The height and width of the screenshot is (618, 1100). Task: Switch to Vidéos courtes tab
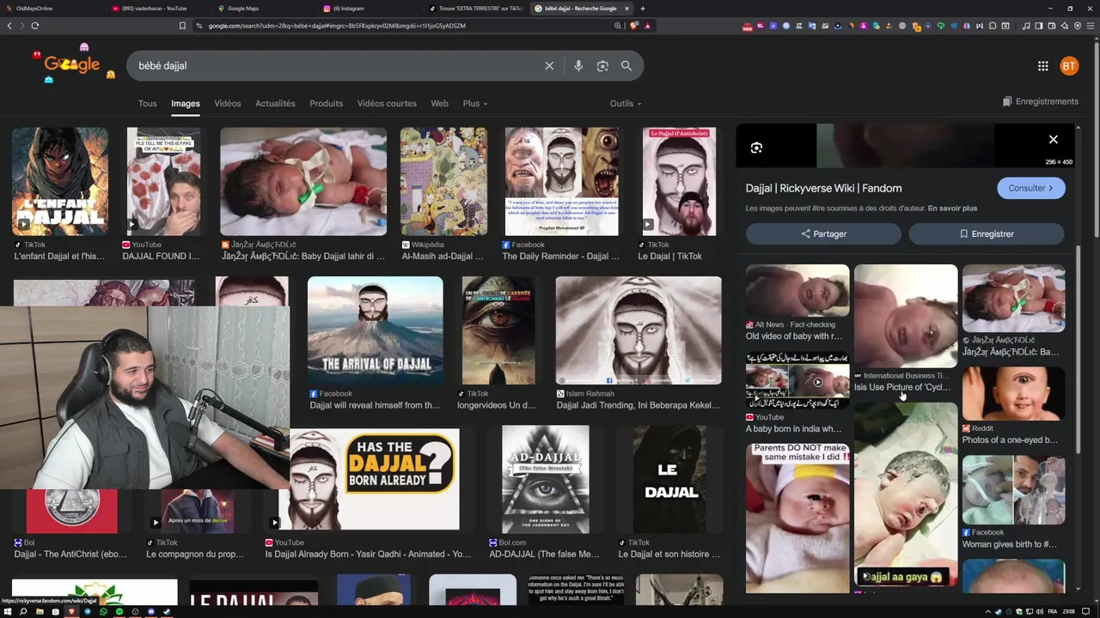pyautogui.click(x=387, y=103)
